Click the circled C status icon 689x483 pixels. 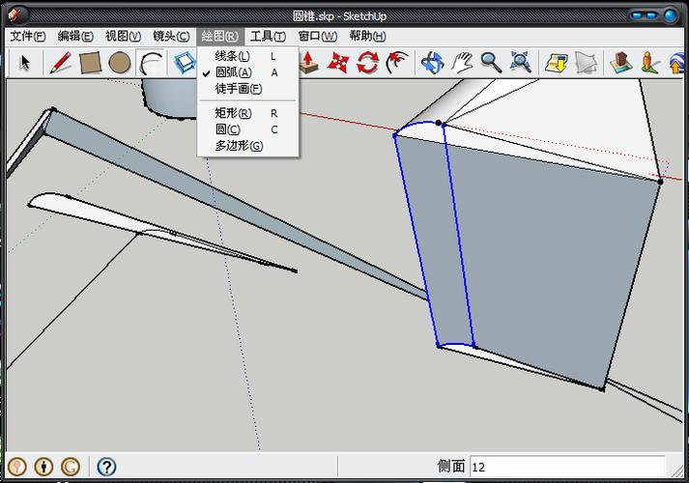pyautogui.click(x=71, y=467)
